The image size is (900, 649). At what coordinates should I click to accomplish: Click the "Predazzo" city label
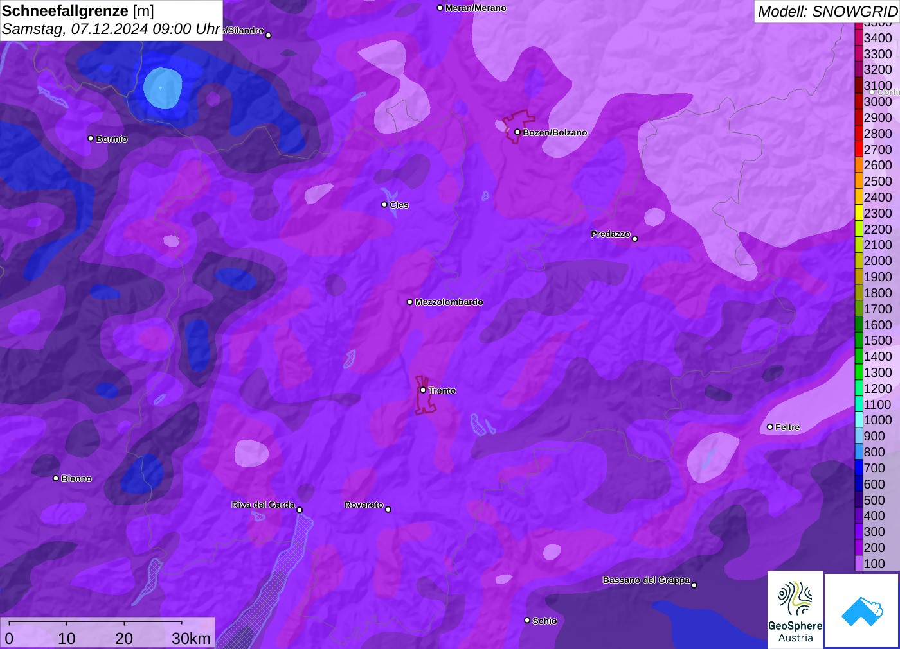611,234
